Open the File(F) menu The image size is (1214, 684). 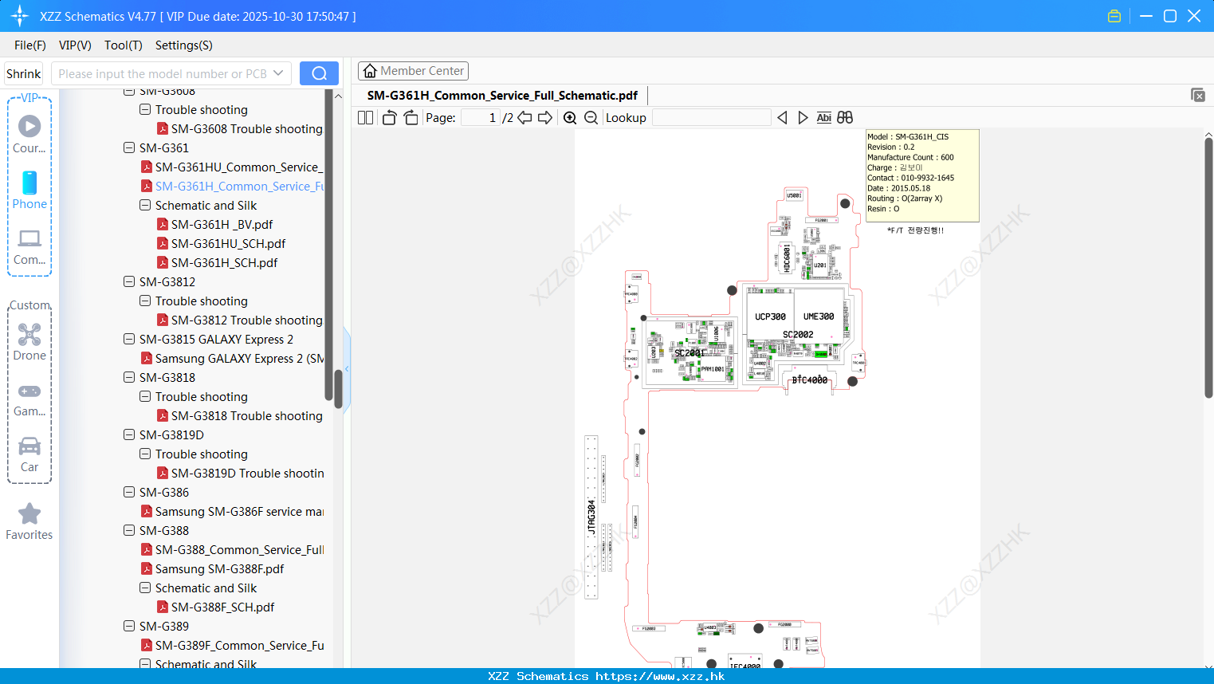(30, 45)
